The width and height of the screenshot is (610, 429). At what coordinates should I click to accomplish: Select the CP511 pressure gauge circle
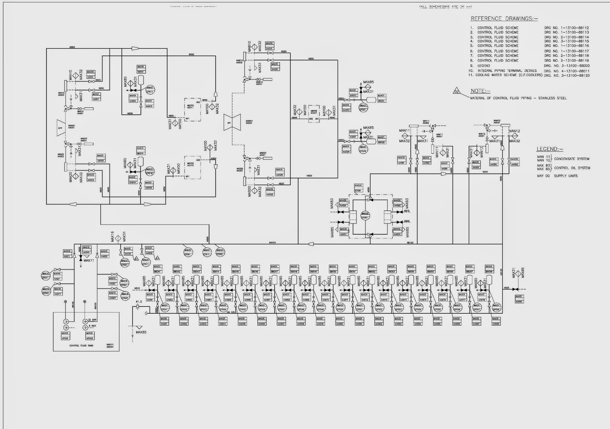tap(150, 90)
